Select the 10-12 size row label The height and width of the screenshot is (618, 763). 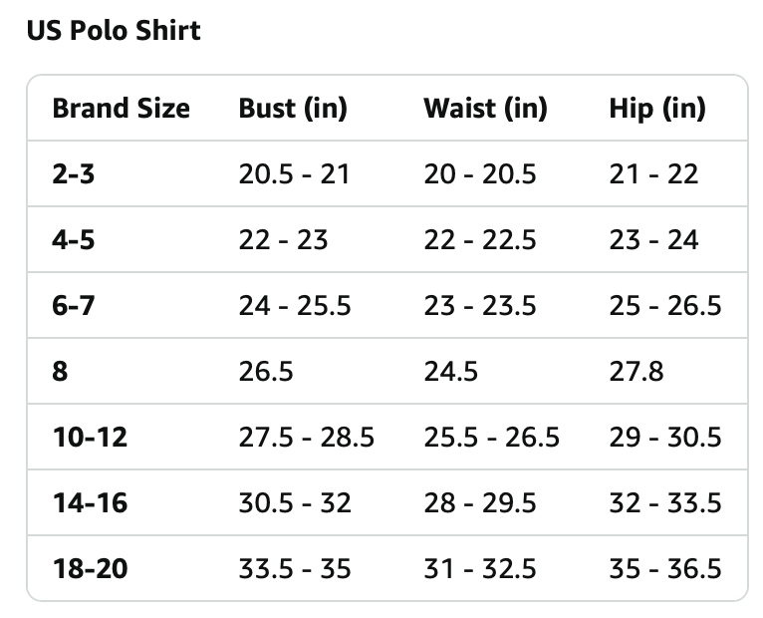pyautogui.click(x=90, y=437)
